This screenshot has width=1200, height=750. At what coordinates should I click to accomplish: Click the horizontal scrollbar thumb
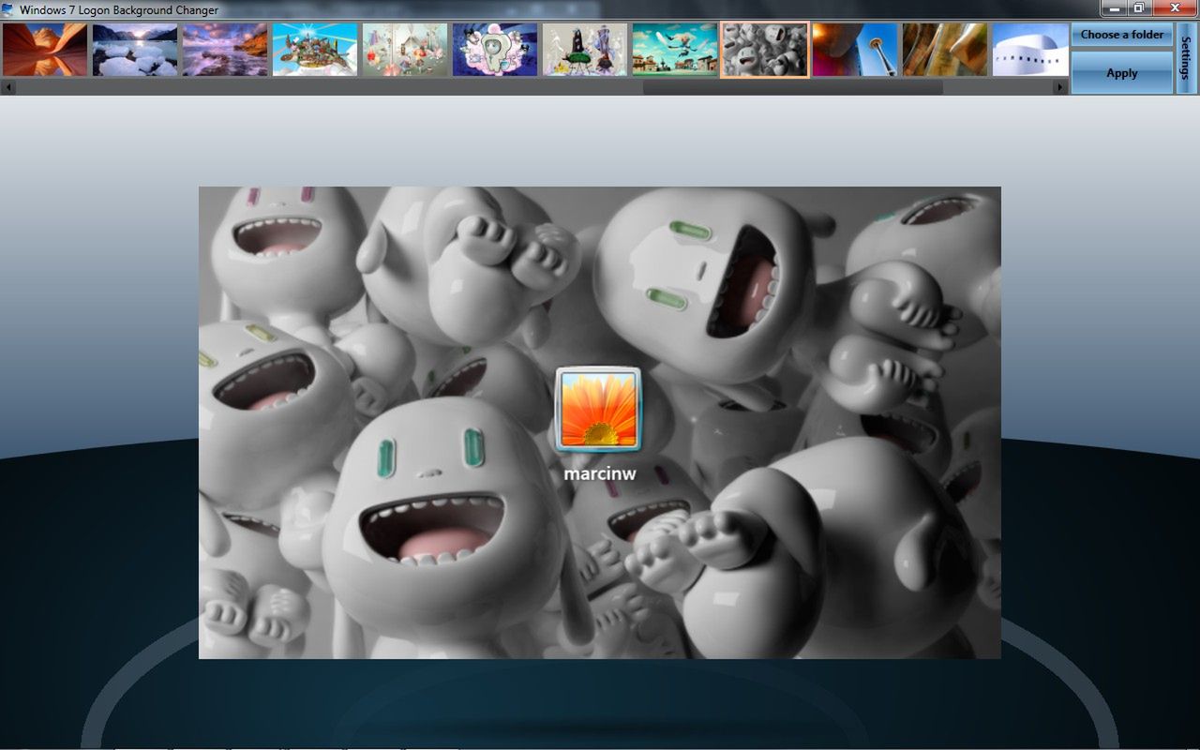(793, 87)
